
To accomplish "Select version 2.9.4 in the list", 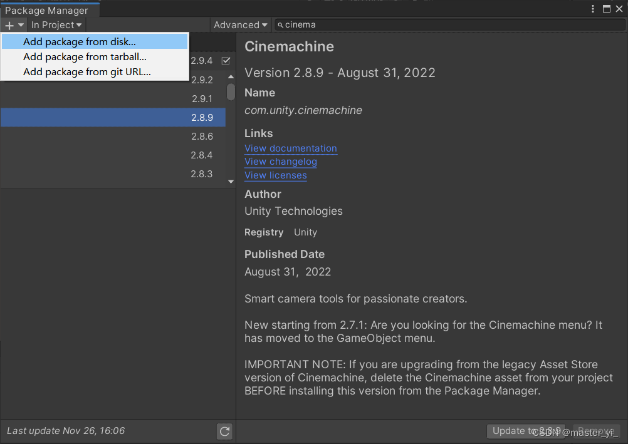I will [x=201, y=61].
